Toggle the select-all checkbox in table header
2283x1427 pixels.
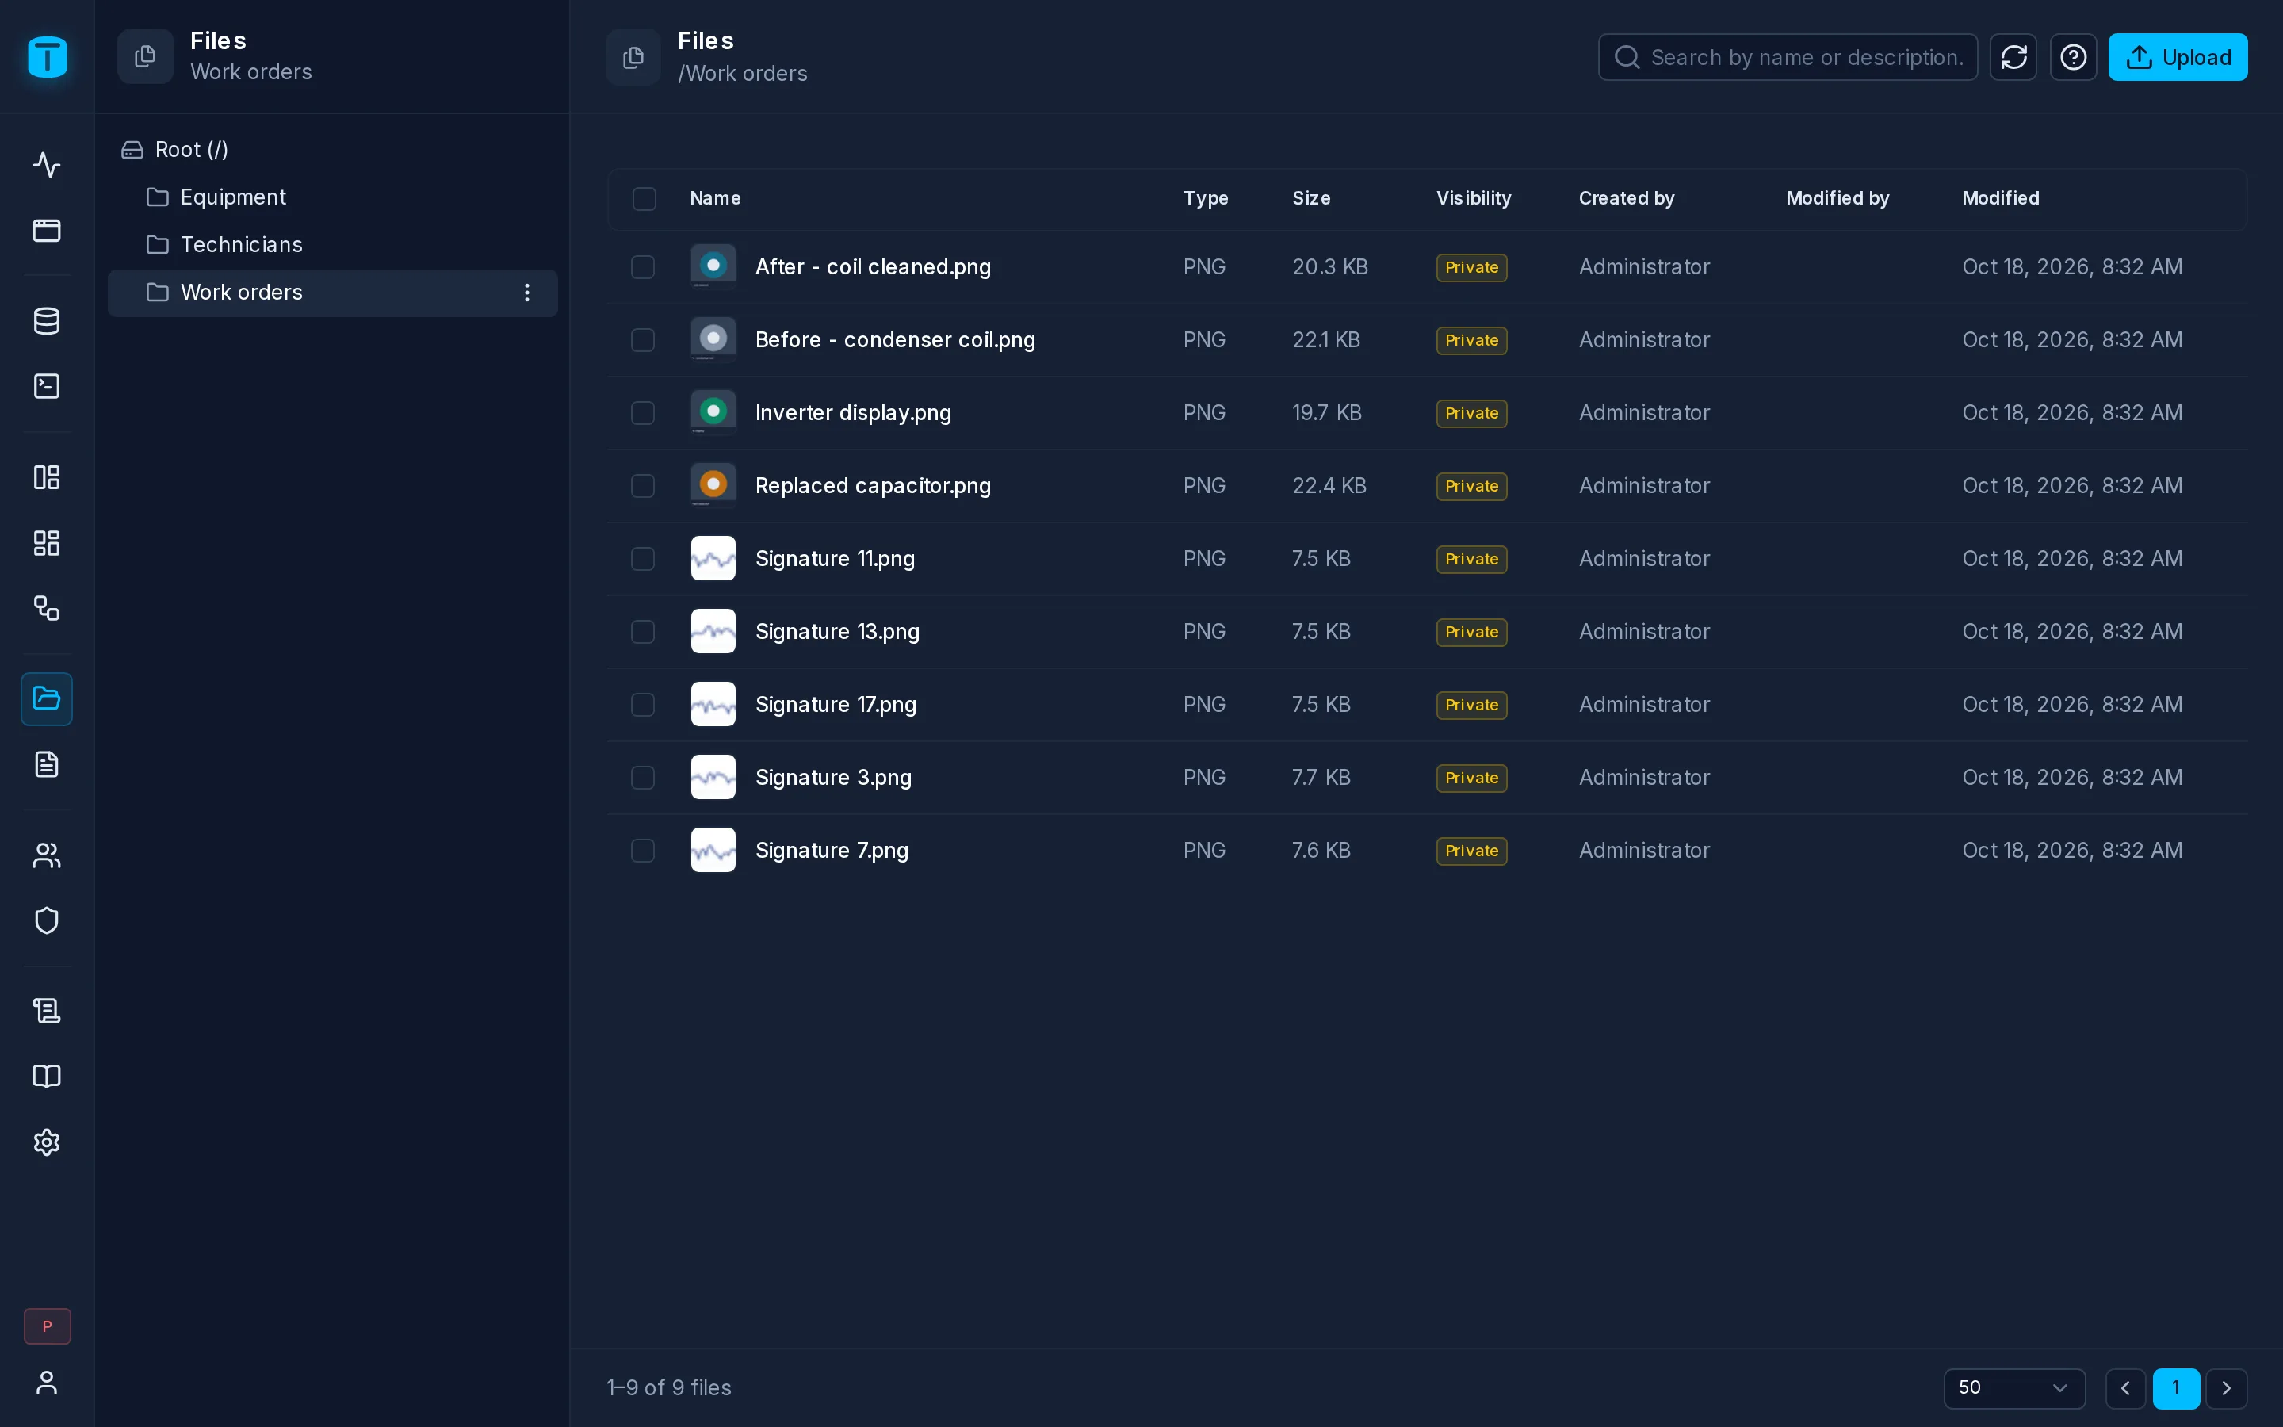click(x=644, y=199)
